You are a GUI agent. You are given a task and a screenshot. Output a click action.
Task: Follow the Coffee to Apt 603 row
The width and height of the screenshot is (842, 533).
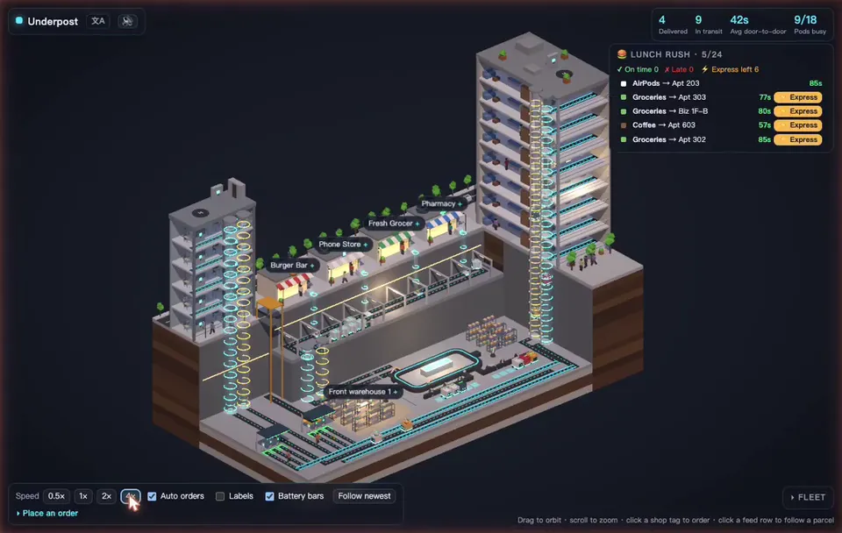pyautogui.click(x=721, y=125)
